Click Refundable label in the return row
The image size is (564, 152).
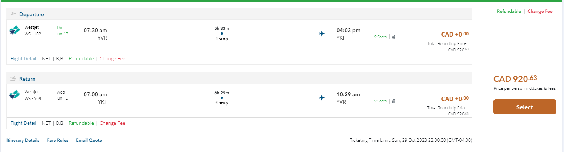81,123
